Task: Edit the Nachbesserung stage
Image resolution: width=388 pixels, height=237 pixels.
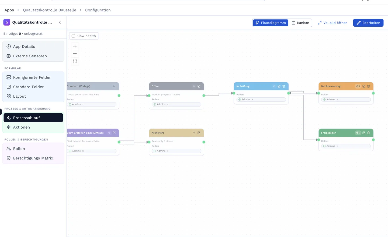Action: click(364, 86)
